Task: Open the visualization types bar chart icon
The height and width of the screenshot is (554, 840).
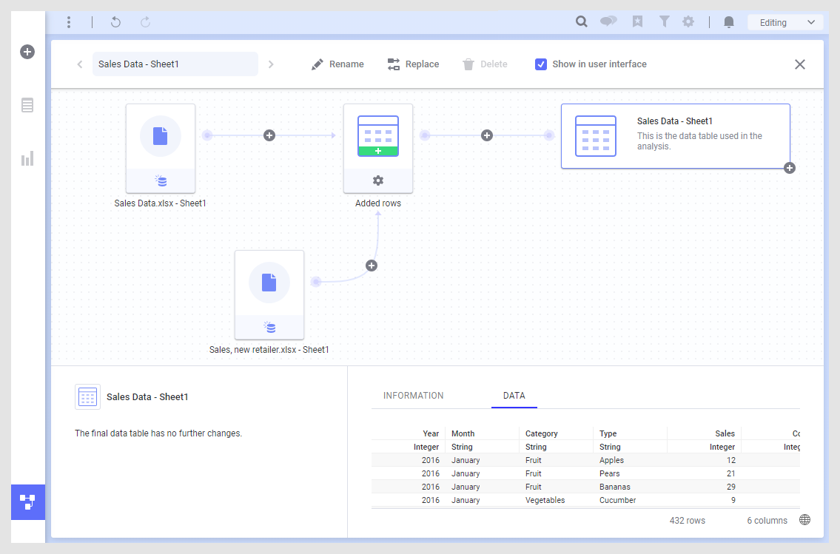Action: tap(27, 158)
